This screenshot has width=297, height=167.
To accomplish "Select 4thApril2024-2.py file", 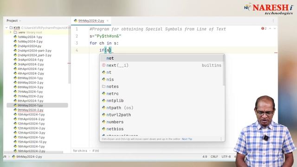I will (x=31, y=73).
